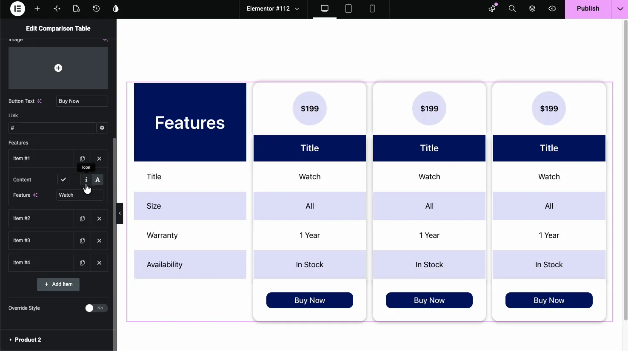Click the second product's Buy Now button
Image resolution: width=628 pixels, height=351 pixels.
[x=429, y=300]
